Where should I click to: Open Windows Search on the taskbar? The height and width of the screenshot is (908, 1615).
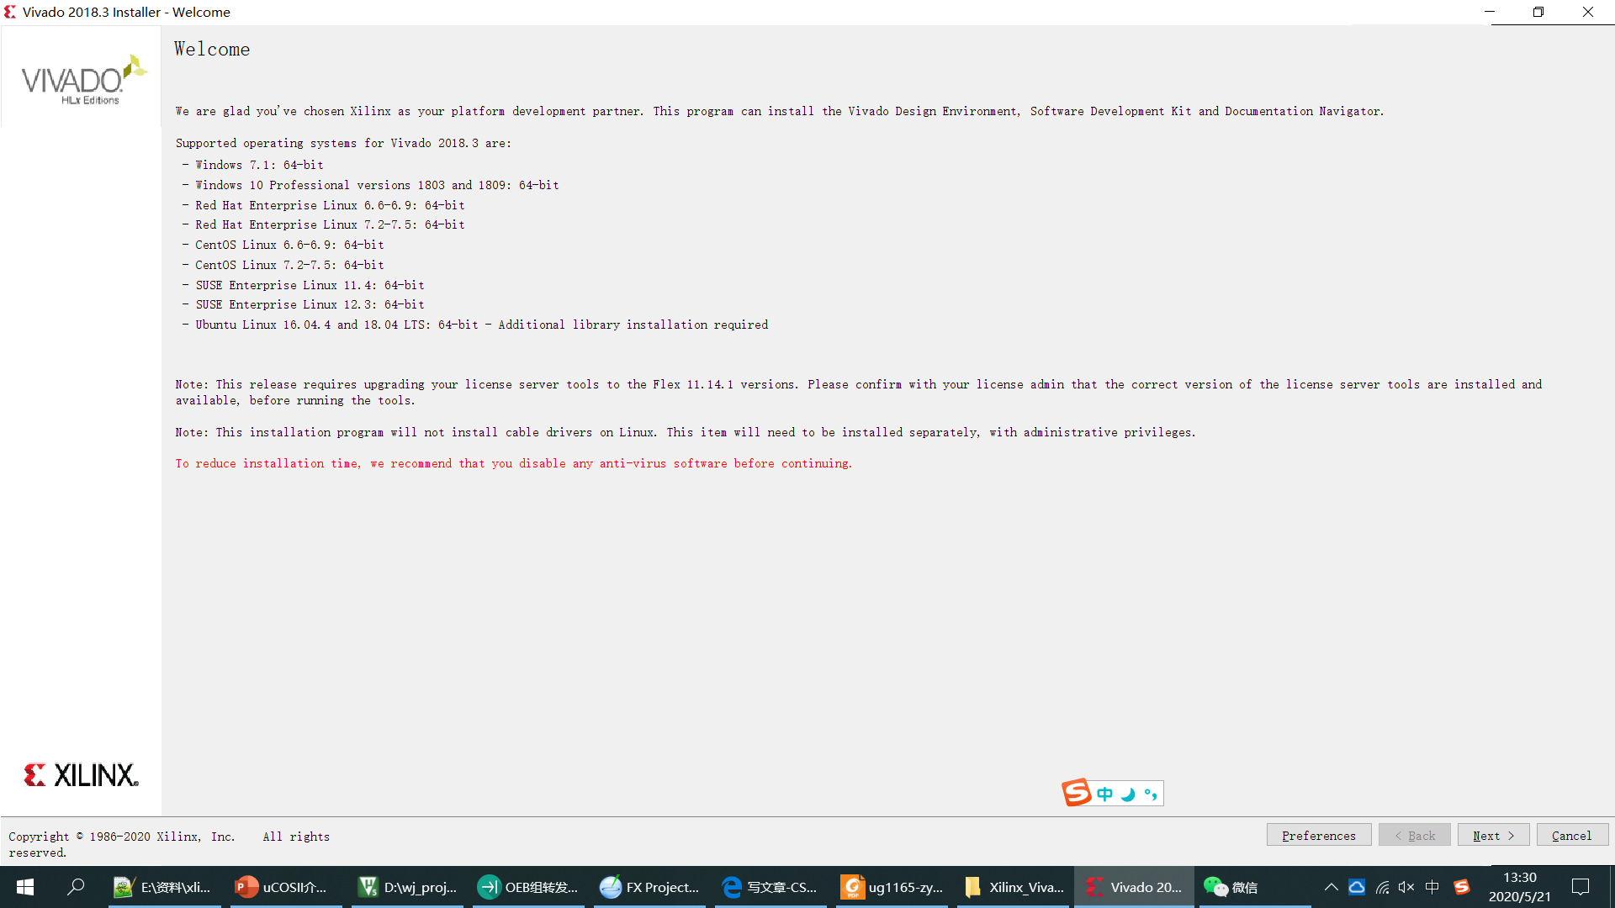(76, 887)
